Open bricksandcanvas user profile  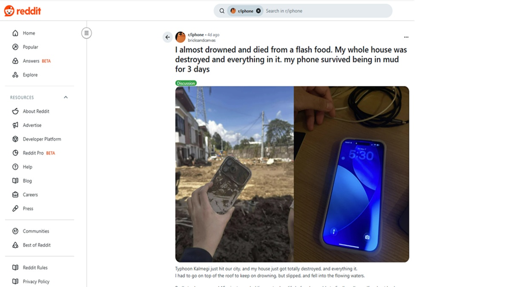(x=201, y=40)
